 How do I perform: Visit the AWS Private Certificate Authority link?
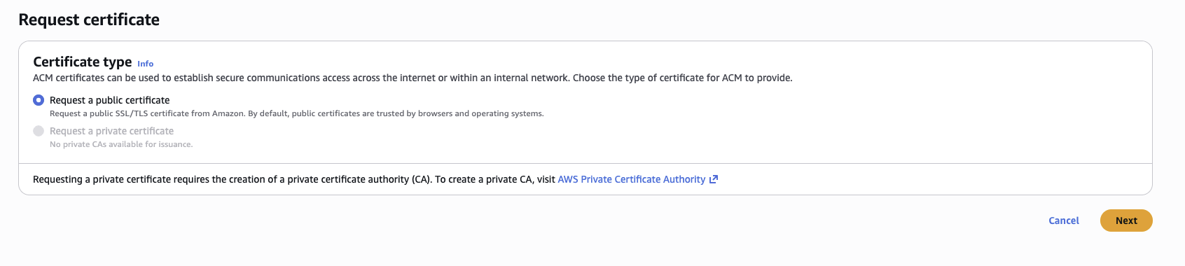[631, 179]
